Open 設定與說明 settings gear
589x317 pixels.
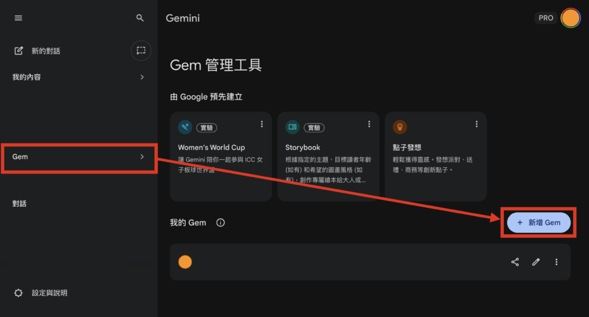pos(18,293)
